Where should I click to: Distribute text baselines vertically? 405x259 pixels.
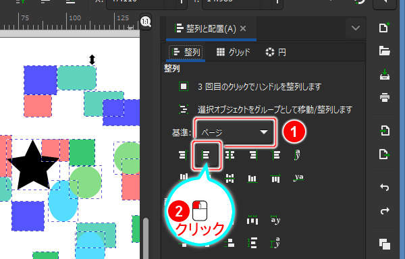(x=275, y=243)
